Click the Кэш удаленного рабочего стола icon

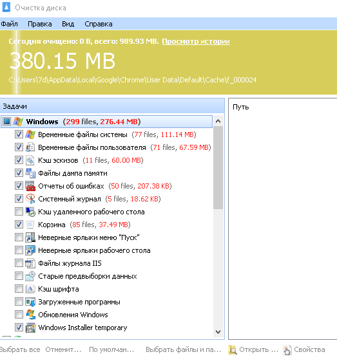(30, 212)
